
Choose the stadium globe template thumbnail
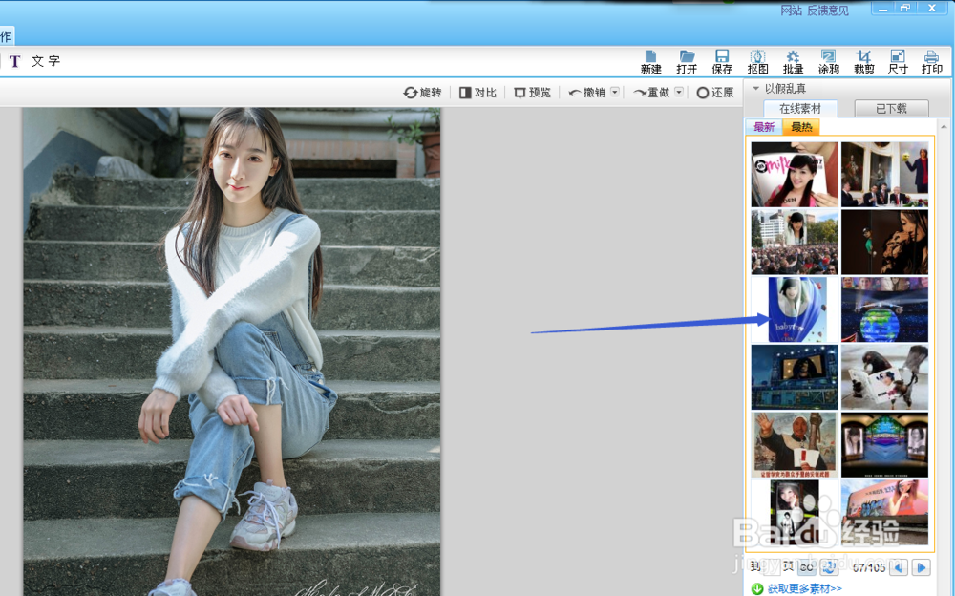coord(884,309)
